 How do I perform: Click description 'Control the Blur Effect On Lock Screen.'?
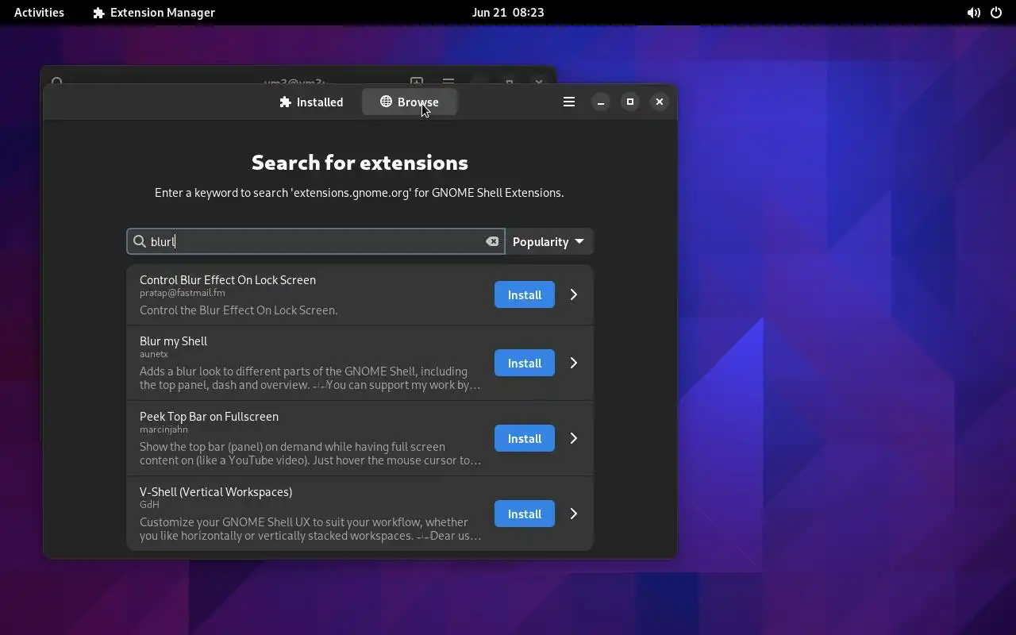(239, 310)
